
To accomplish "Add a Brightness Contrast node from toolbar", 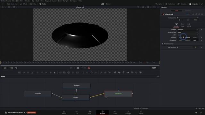I will pyautogui.click(x=51, y=73).
